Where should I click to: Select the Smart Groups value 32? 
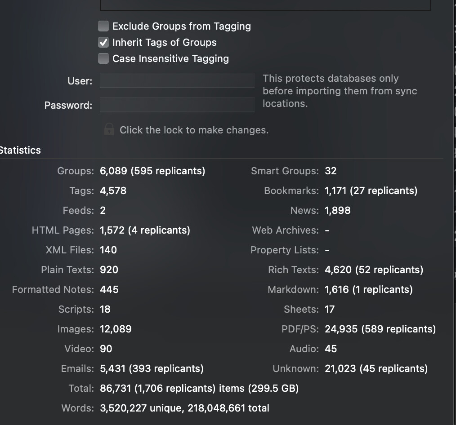click(x=331, y=171)
